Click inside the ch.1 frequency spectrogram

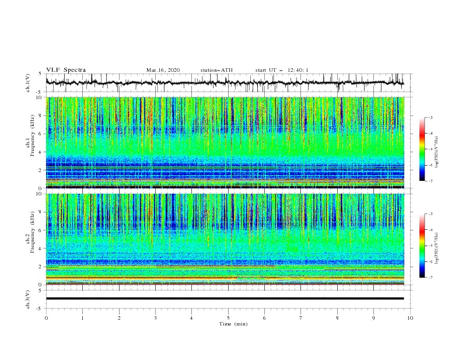pos(225,142)
